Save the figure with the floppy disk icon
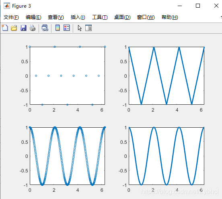This screenshot has height=199, width=222. click(x=23, y=28)
